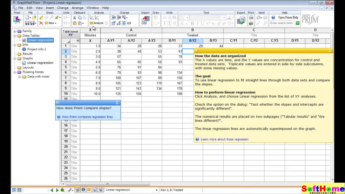The image size is (345, 194).
Task: Click the Enter search terms field
Action: [x=282, y=23]
